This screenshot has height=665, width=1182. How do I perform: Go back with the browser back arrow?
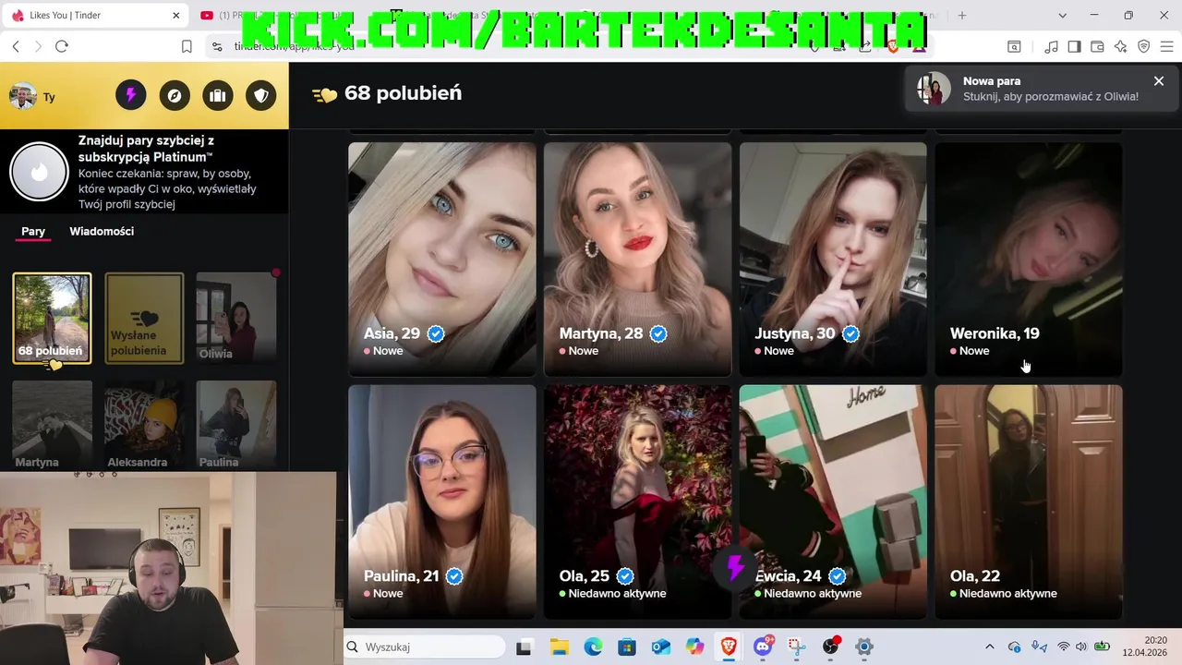click(16, 46)
